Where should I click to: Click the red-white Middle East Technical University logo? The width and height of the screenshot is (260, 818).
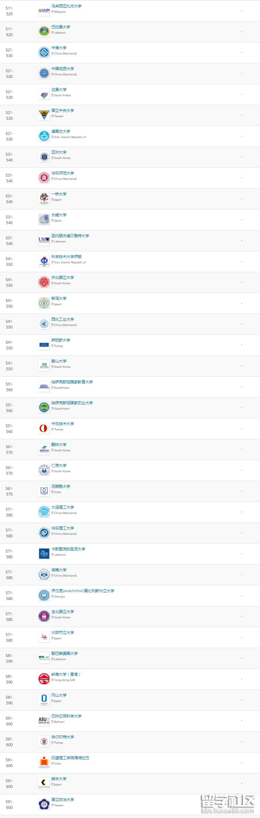tap(44, 428)
